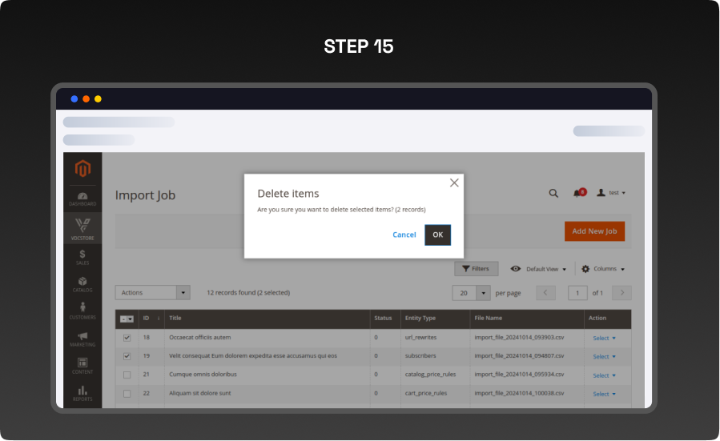Screen dimensions: 720x441
Task: Check the checkbox for row ID 21
Action: tap(127, 375)
